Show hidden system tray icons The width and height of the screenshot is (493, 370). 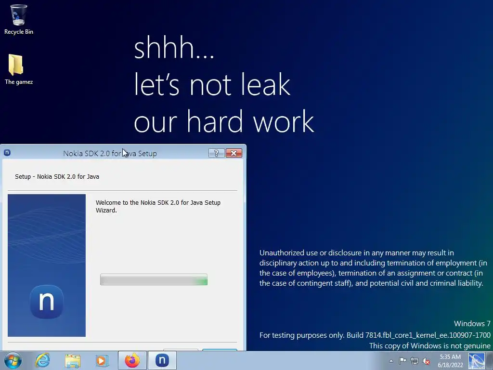[x=391, y=361]
